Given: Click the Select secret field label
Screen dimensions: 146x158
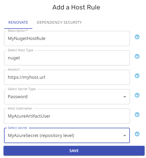Looking at the screenshot, I should [x=18, y=128].
